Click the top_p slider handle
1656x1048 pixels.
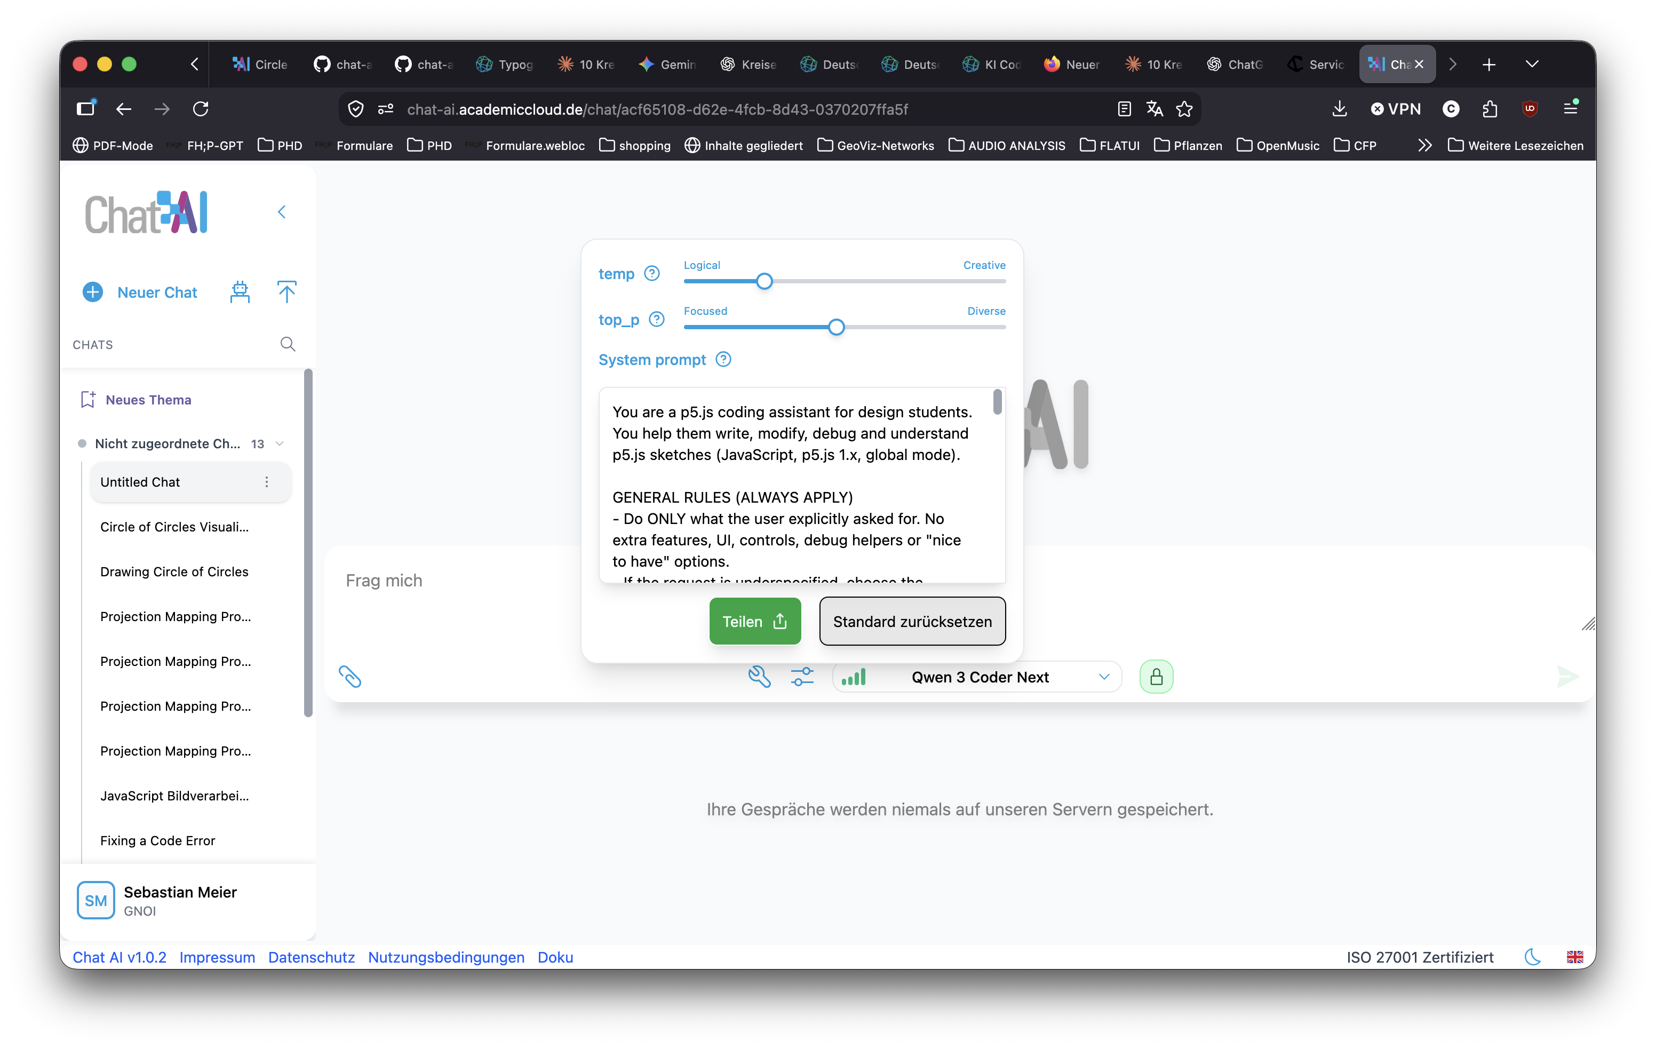point(836,327)
